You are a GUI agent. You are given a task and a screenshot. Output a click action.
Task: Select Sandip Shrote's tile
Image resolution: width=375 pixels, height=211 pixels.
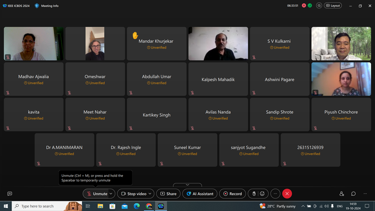tap(280, 114)
